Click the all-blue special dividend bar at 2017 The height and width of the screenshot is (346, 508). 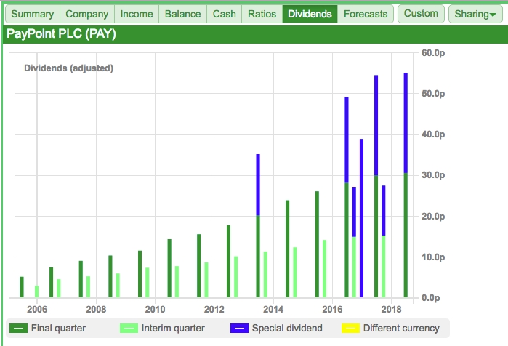click(x=362, y=218)
